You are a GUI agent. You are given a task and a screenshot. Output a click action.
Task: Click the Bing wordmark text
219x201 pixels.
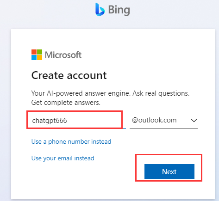pos(119,11)
